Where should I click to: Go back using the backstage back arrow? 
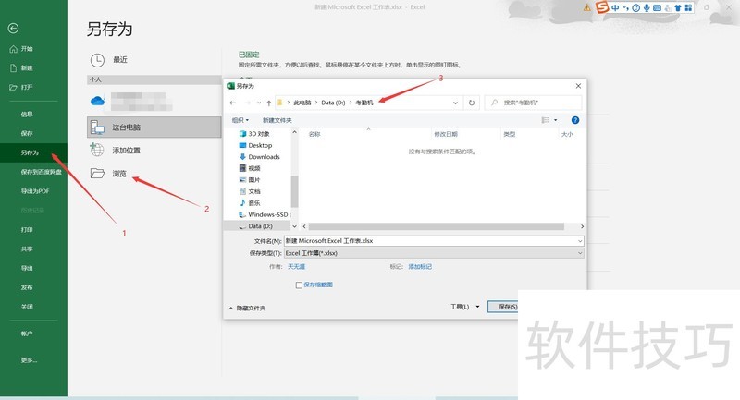pyautogui.click(x=13, y=29)
